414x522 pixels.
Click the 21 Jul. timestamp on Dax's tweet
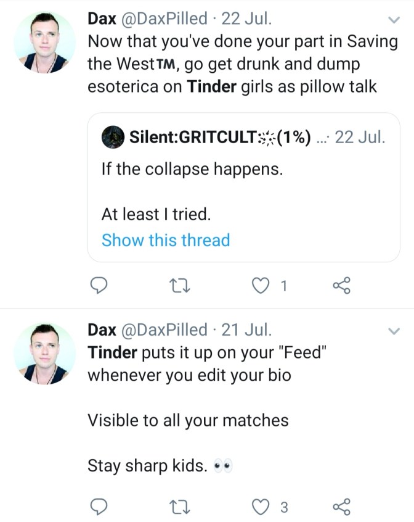pos(246,330)
